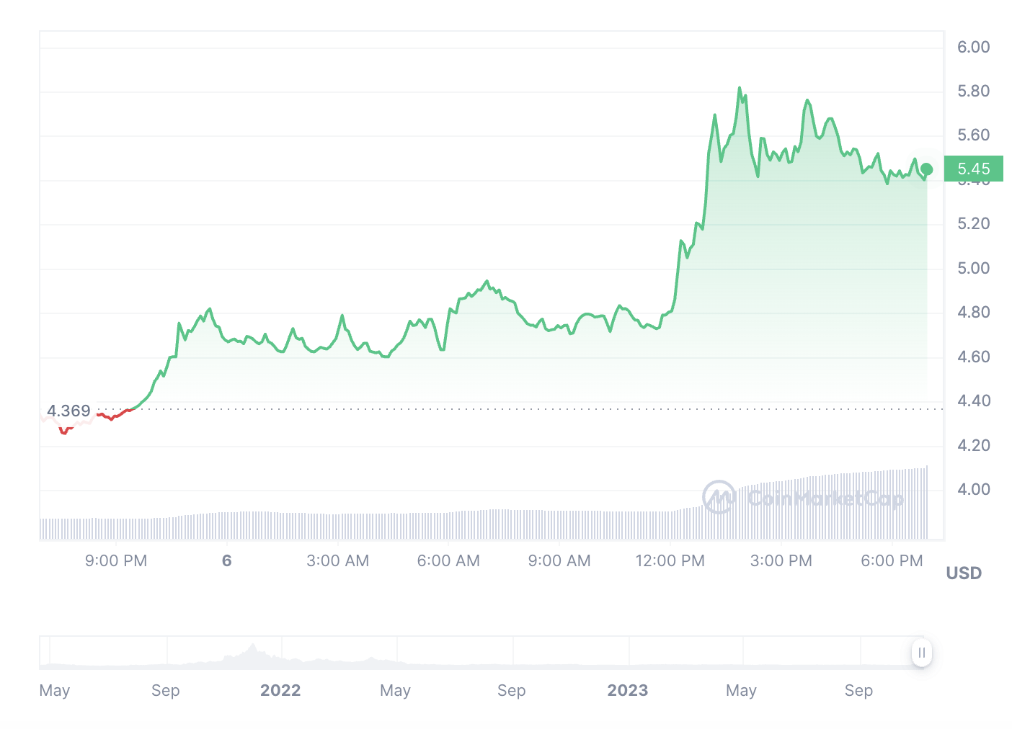Image resolution: width=1012 pixels, height=729 pixels.
Task: Select the 12:00 PM time axis label
Action: (670, 561)
